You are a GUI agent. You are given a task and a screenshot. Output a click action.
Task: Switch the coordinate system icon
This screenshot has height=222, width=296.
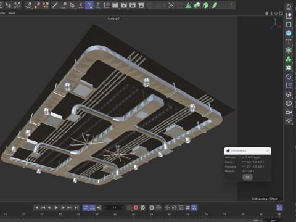107,5
